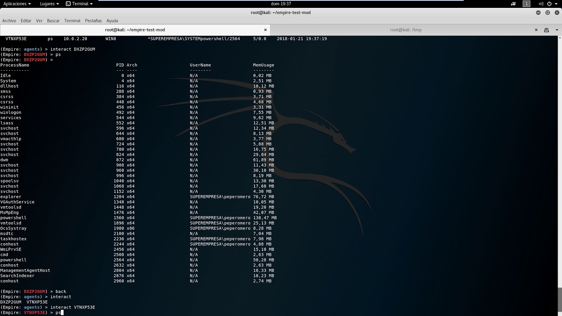
Task: Click the ManagementAgentHost process name
Action: (25, 270)
